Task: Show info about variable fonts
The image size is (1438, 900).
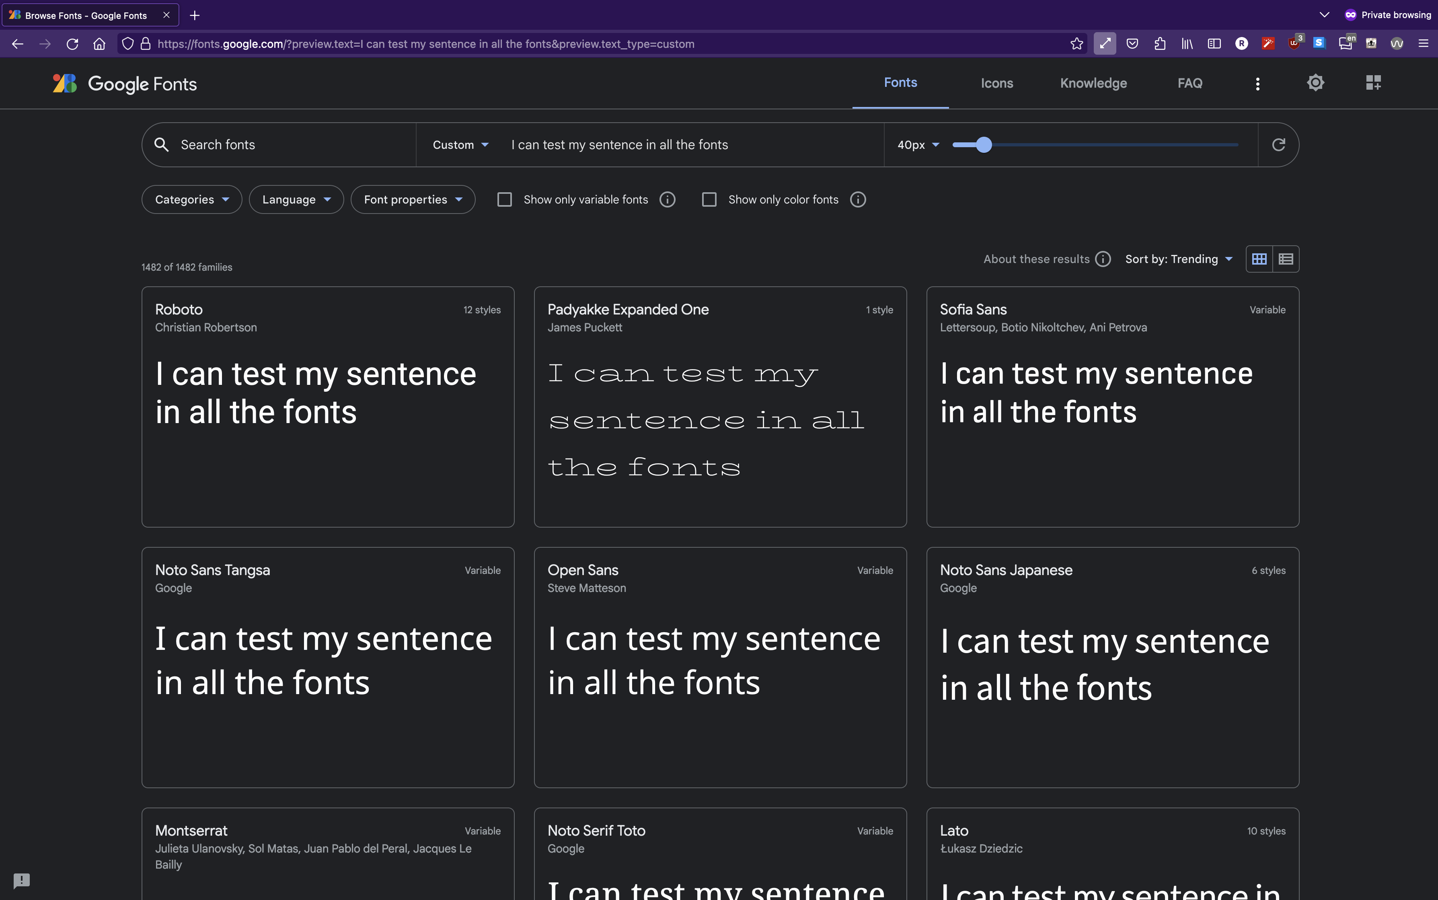Action: pos(667,199)
